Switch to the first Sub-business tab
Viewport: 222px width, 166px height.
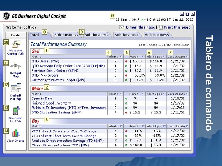(66, 35)
